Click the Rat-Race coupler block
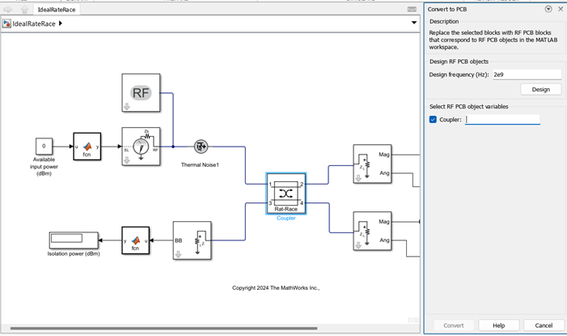 pos(286,192)
